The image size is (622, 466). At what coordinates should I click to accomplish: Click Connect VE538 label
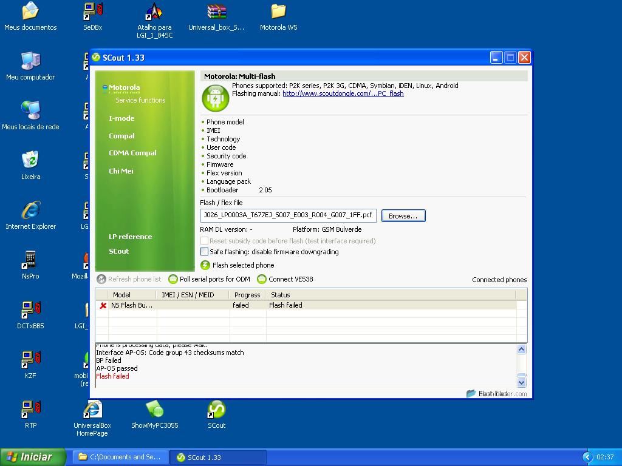pos(291,279)
